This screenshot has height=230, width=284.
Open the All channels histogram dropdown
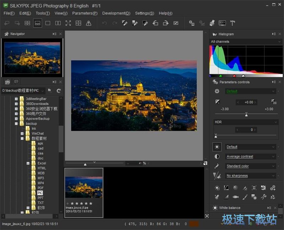coord(246,42)
